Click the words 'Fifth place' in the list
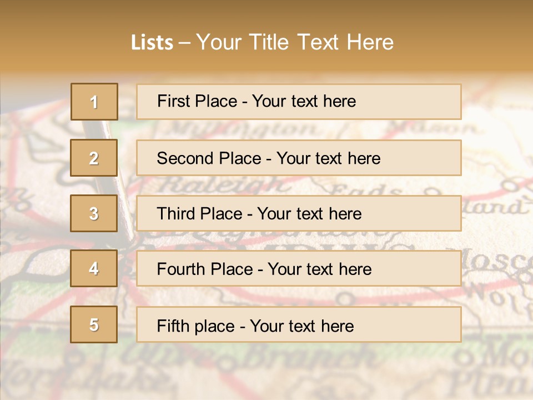This screenshot has height=400, width=533. pos(196,326)
